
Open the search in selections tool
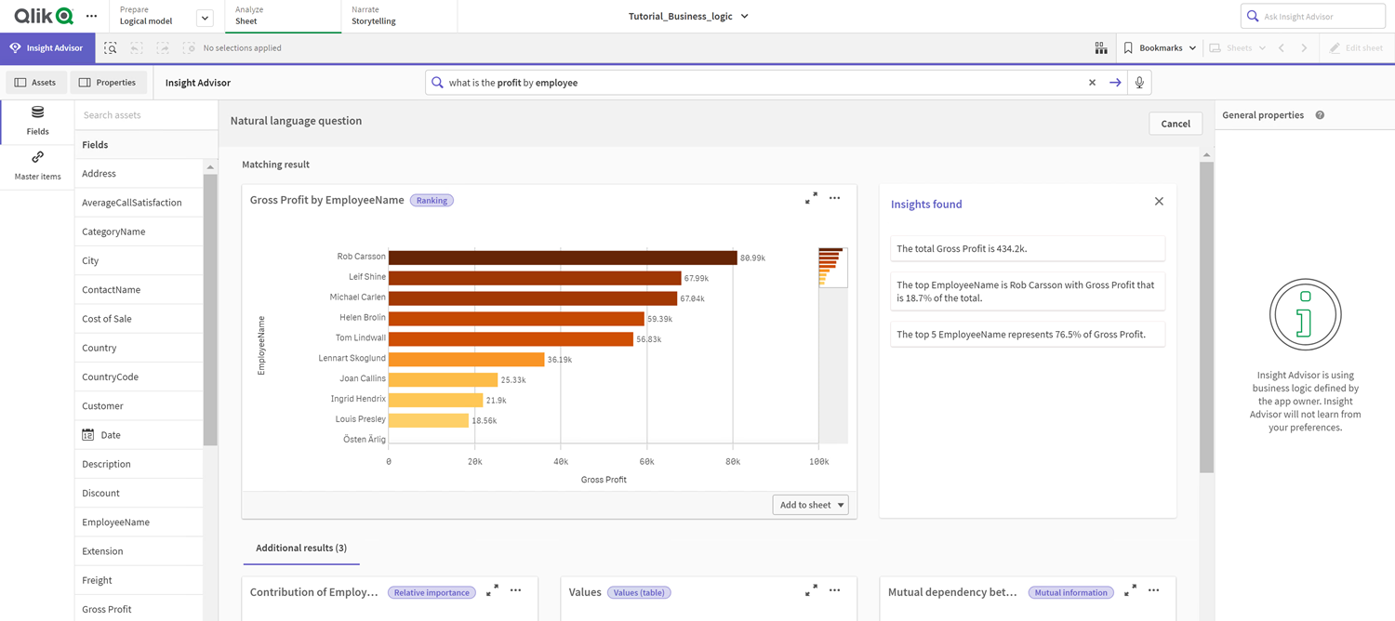click(x=110, y=47)
